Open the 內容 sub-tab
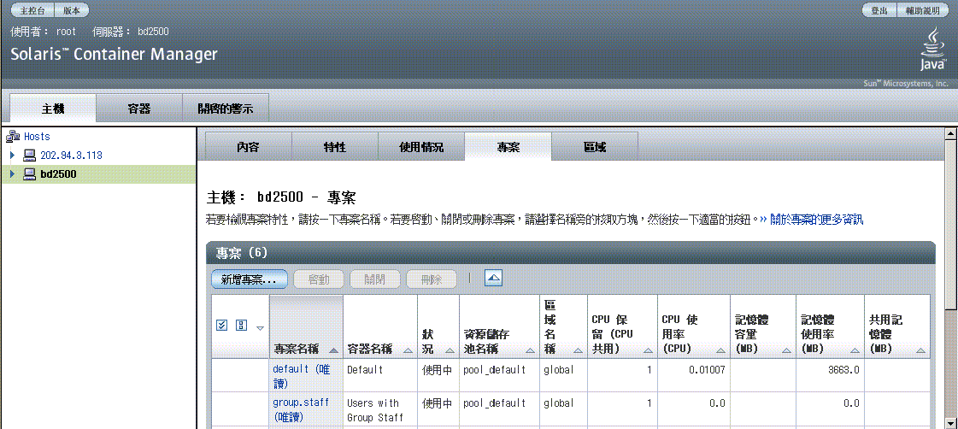Image resolution: width=958 pixels, height=429 pixels. [x=248, y=147]
